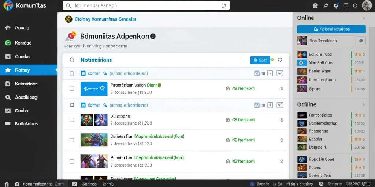Screen dimensions: 375x187
Task: Click the magnifier icon beside Notirinitians
Action: pyautogui.click(x=72, y=60)
